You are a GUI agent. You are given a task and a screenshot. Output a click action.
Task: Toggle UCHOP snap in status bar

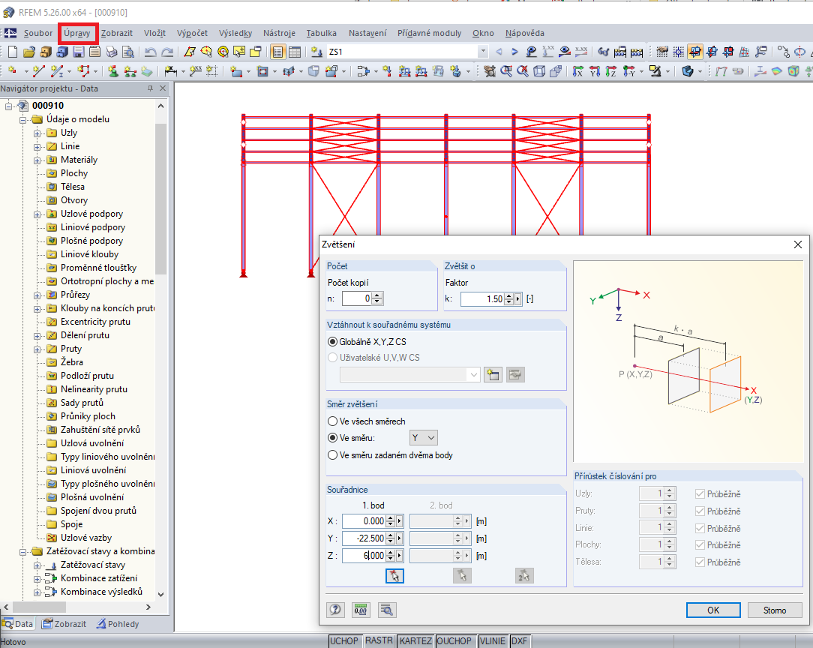coord(344,641)
